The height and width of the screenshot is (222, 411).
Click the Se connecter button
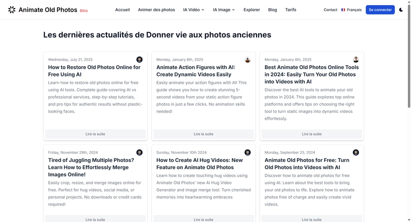coord(380,10)
